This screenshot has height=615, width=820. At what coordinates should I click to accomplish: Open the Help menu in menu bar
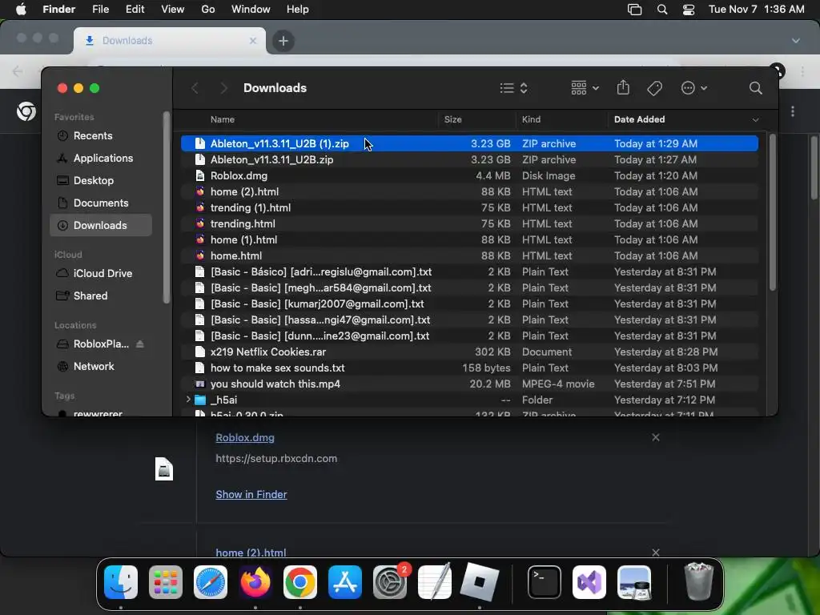pos(298,10)
